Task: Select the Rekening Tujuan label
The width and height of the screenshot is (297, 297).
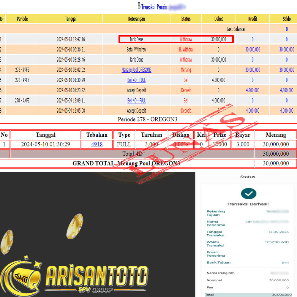Action: coord(216,213)
